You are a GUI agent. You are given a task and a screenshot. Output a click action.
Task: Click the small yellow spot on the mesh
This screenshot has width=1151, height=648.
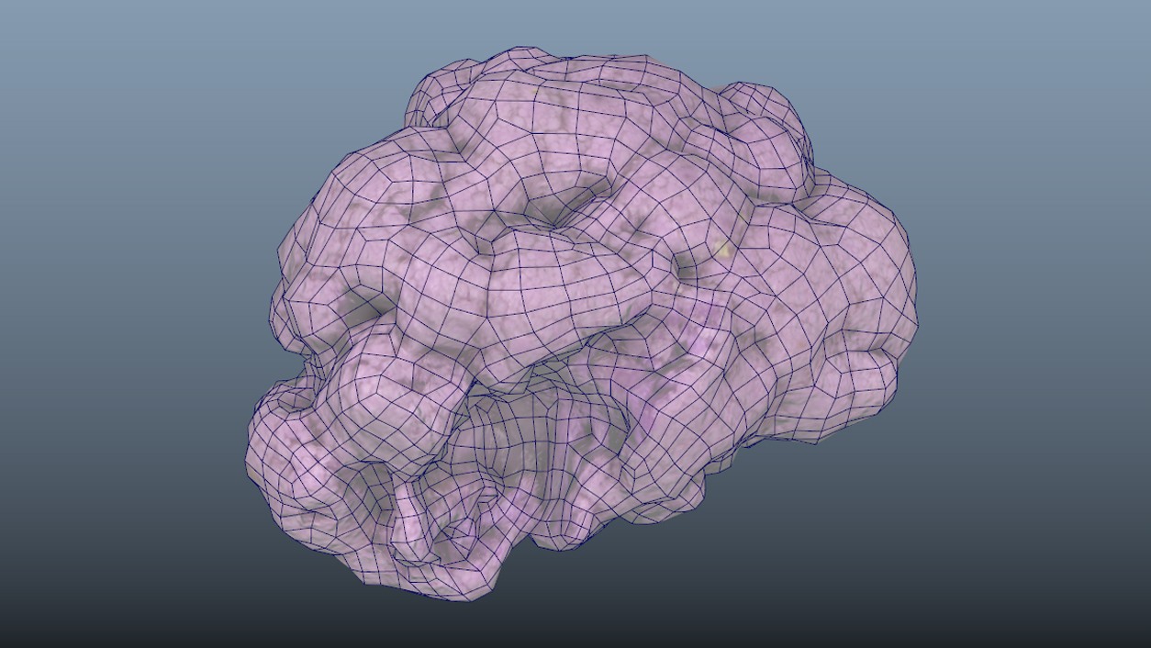click(x=722, y=249)
